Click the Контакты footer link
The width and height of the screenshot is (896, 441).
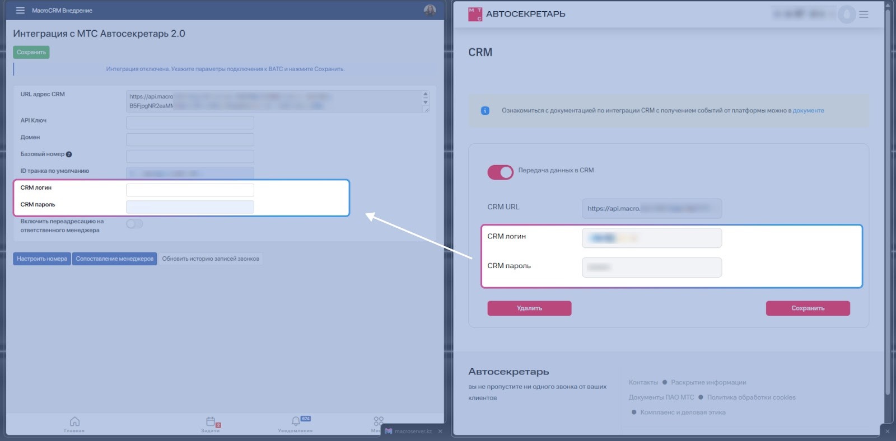(x=643, y=382)
